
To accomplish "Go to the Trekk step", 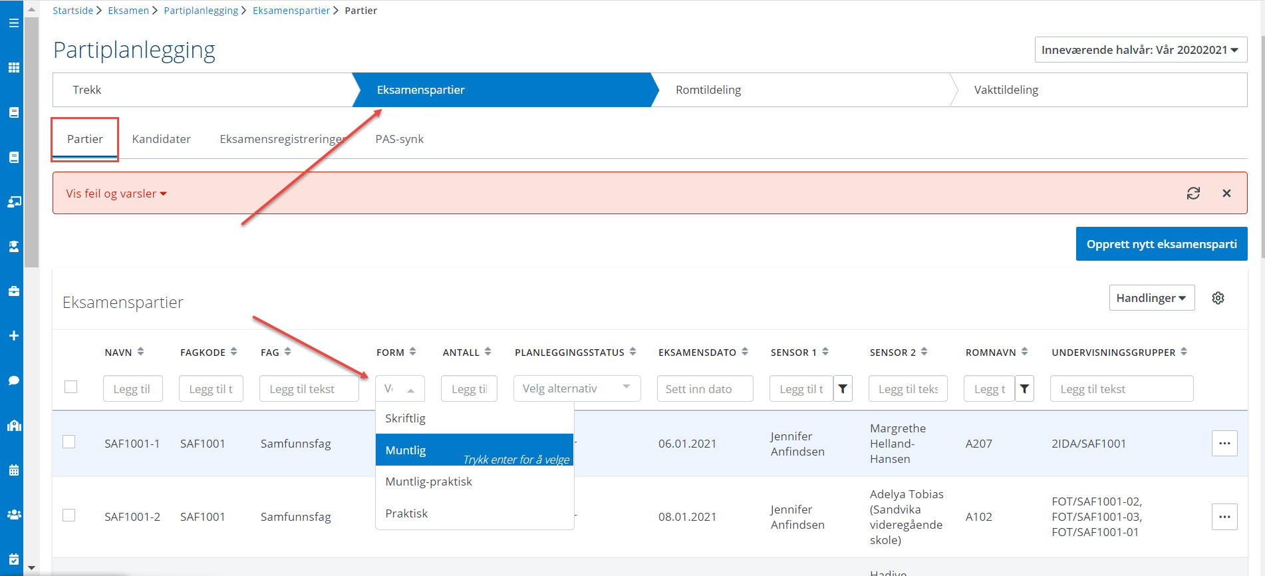I will click(x=202, y=90).
